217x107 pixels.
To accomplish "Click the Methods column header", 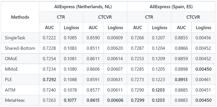I will [20, 17].
